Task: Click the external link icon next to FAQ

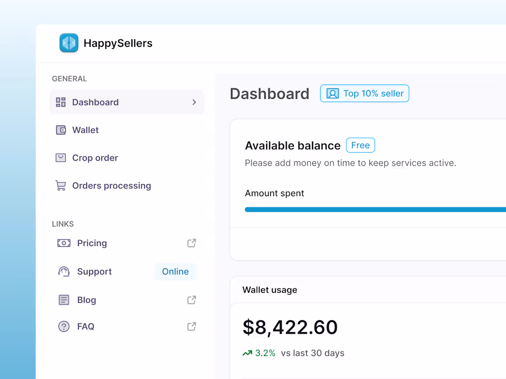Action: pyautogui.click(x=191, y=326)
